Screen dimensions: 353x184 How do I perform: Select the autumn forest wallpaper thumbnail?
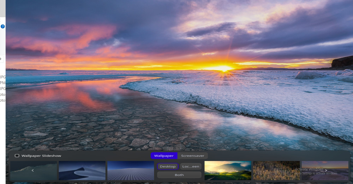click(276, 171)
